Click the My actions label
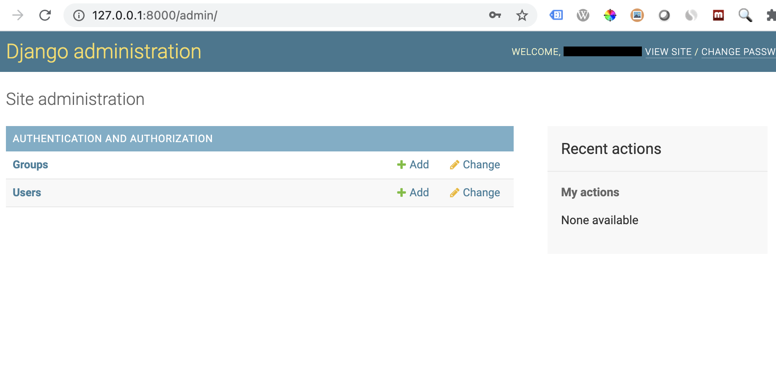This screenshot has height=379, width=776. point(590,192)
